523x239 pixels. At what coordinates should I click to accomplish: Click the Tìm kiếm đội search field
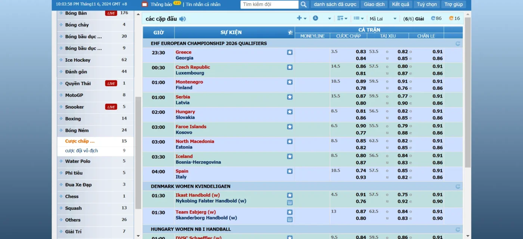click(269, 4)
